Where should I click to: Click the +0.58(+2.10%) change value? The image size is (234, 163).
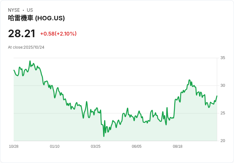click(59, 34)
